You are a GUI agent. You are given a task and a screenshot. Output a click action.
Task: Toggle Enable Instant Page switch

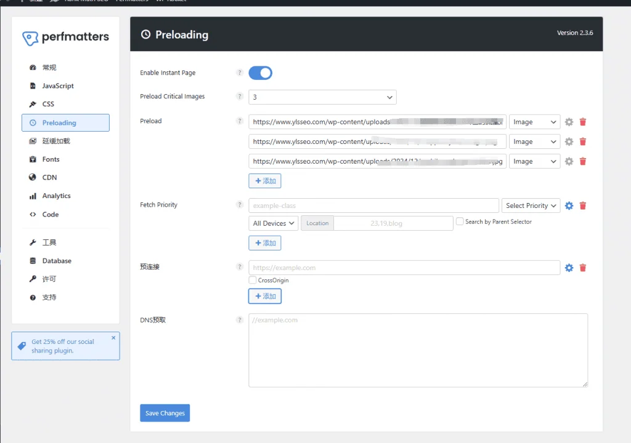point(261,73)
